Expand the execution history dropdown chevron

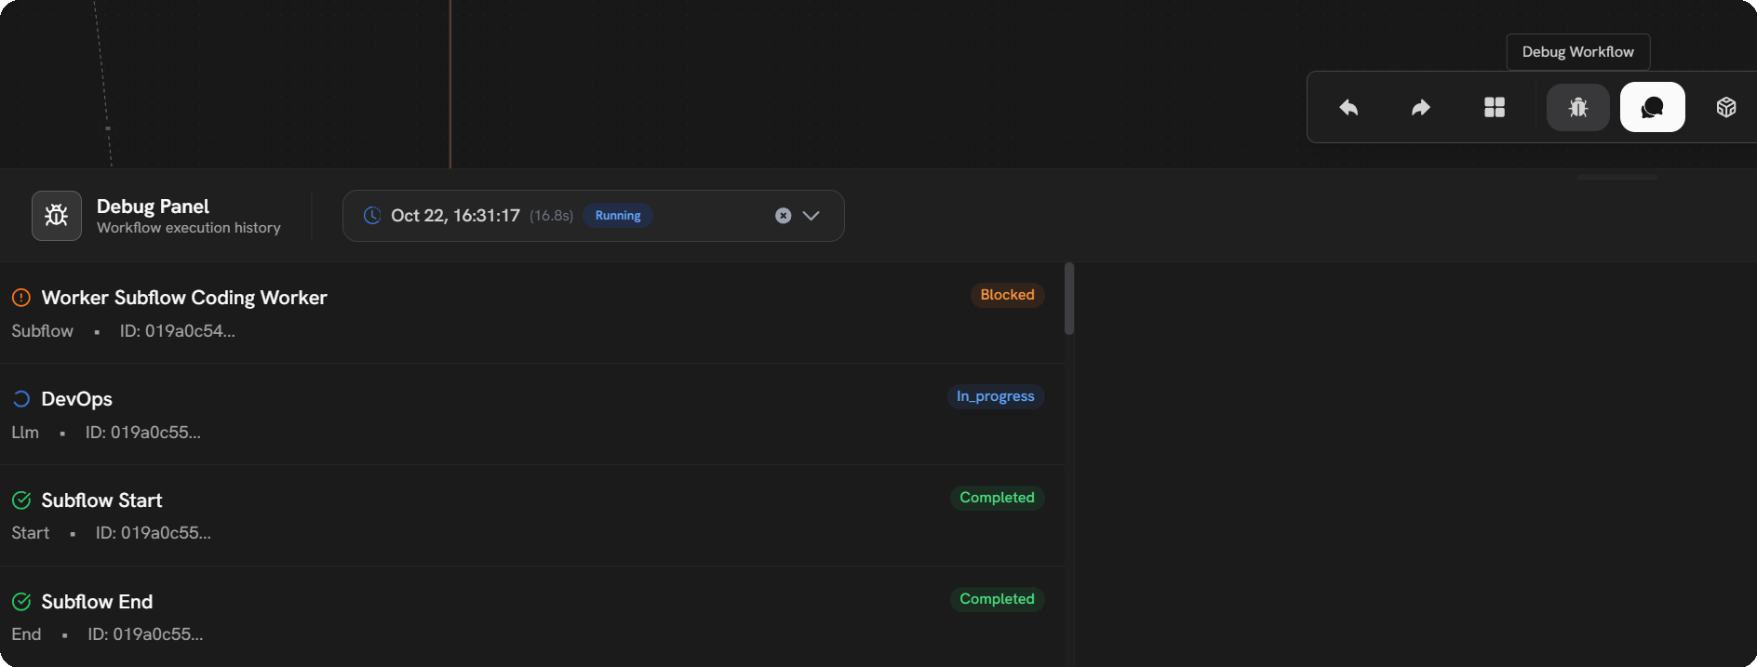pos(811,216)
